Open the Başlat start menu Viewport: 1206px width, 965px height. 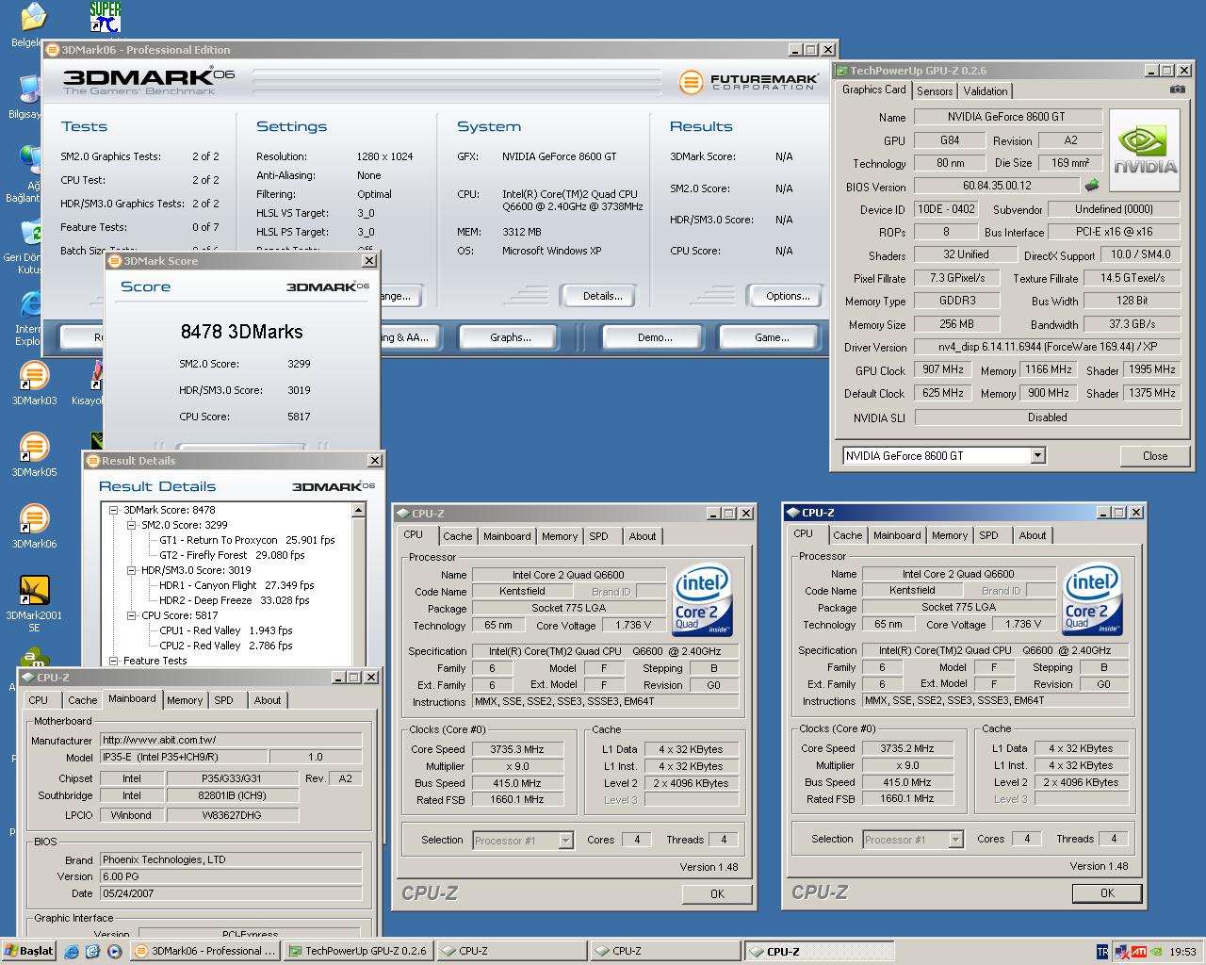(x=28, y=951)
